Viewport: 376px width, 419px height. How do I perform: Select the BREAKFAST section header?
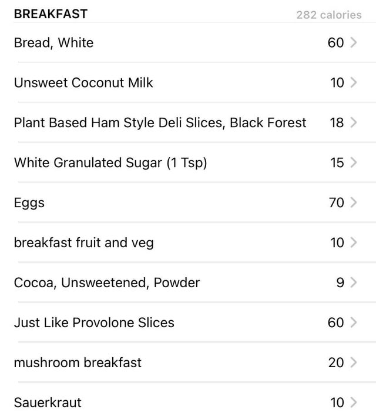coord(51,14)
